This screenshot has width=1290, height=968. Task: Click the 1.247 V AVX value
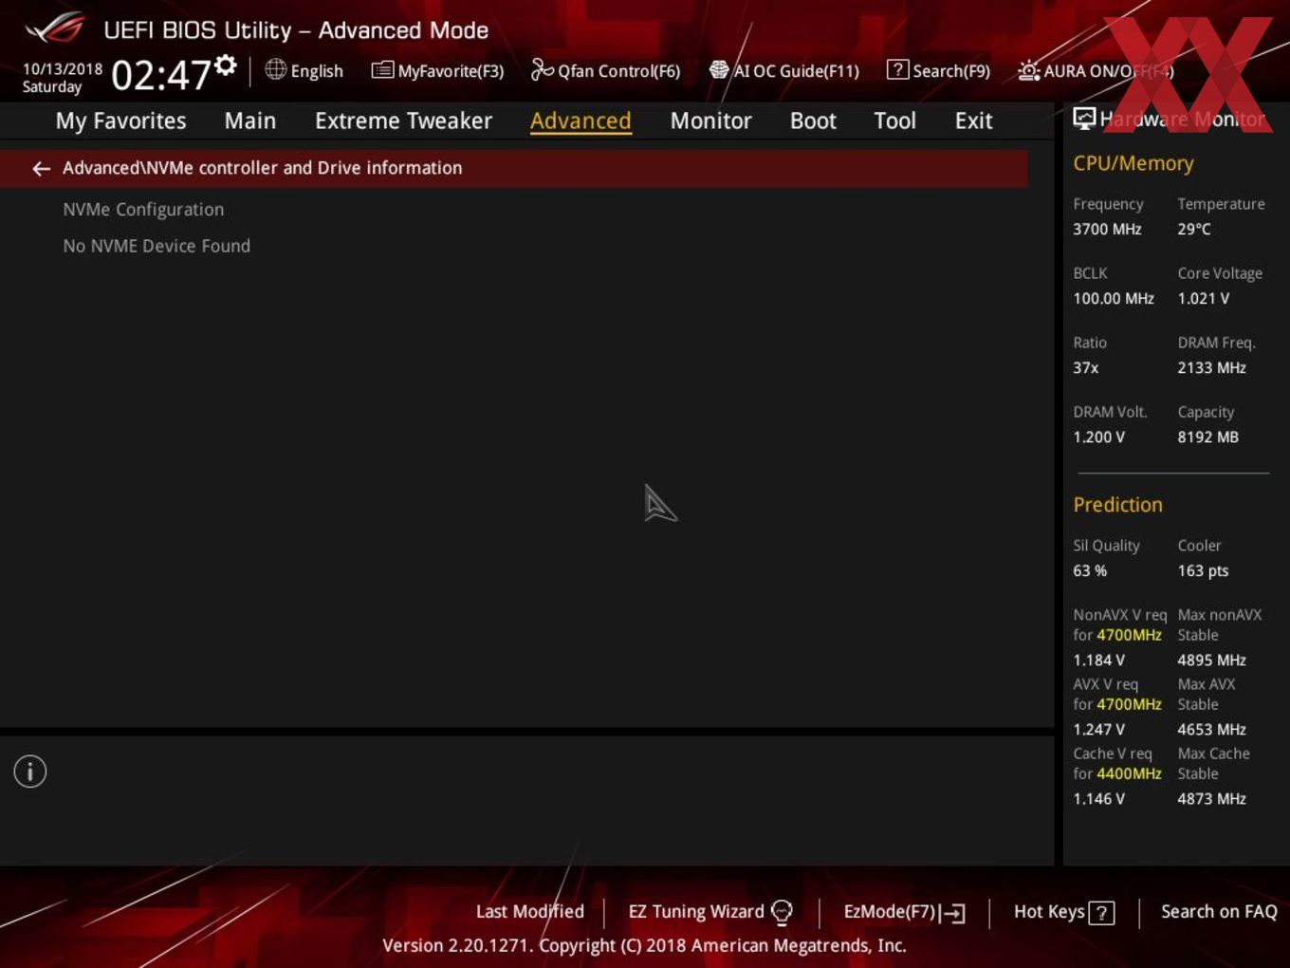1099,729
